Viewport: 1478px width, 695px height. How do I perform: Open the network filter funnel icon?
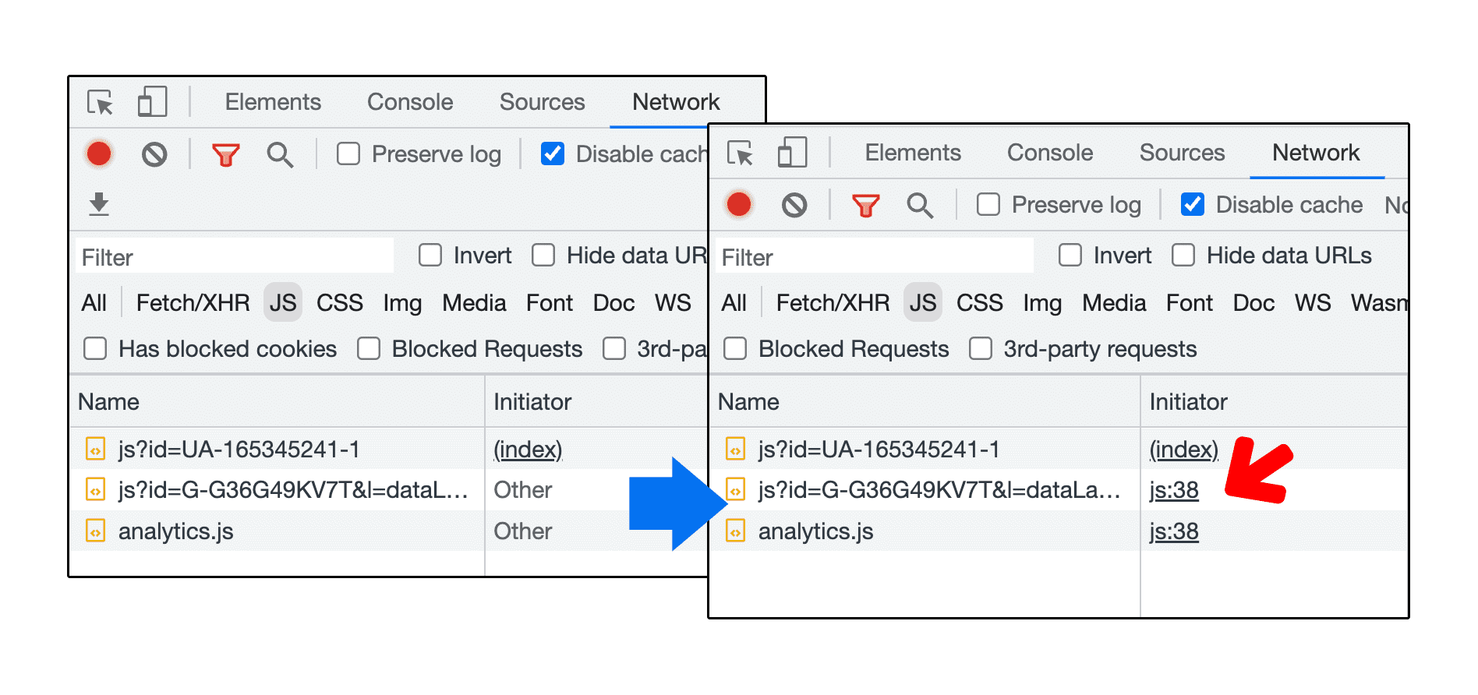(865, 205)
